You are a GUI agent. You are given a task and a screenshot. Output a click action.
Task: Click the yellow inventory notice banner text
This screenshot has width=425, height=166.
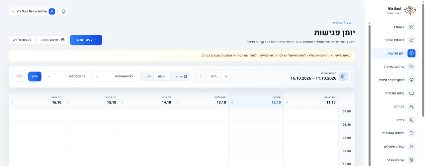(x=276, y=56)
